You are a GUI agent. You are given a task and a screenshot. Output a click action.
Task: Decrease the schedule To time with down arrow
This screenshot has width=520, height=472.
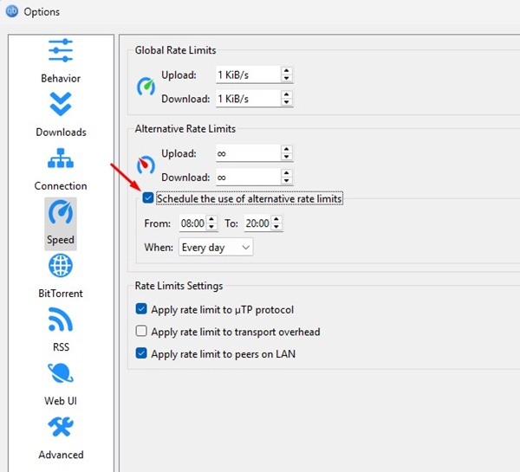pyautogui.click(x=276, y=227)
